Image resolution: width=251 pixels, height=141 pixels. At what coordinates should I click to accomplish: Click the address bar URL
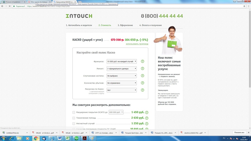point(48,6)
